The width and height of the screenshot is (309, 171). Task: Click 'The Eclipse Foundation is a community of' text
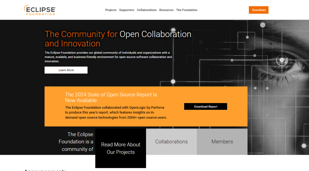pos(76,142)
